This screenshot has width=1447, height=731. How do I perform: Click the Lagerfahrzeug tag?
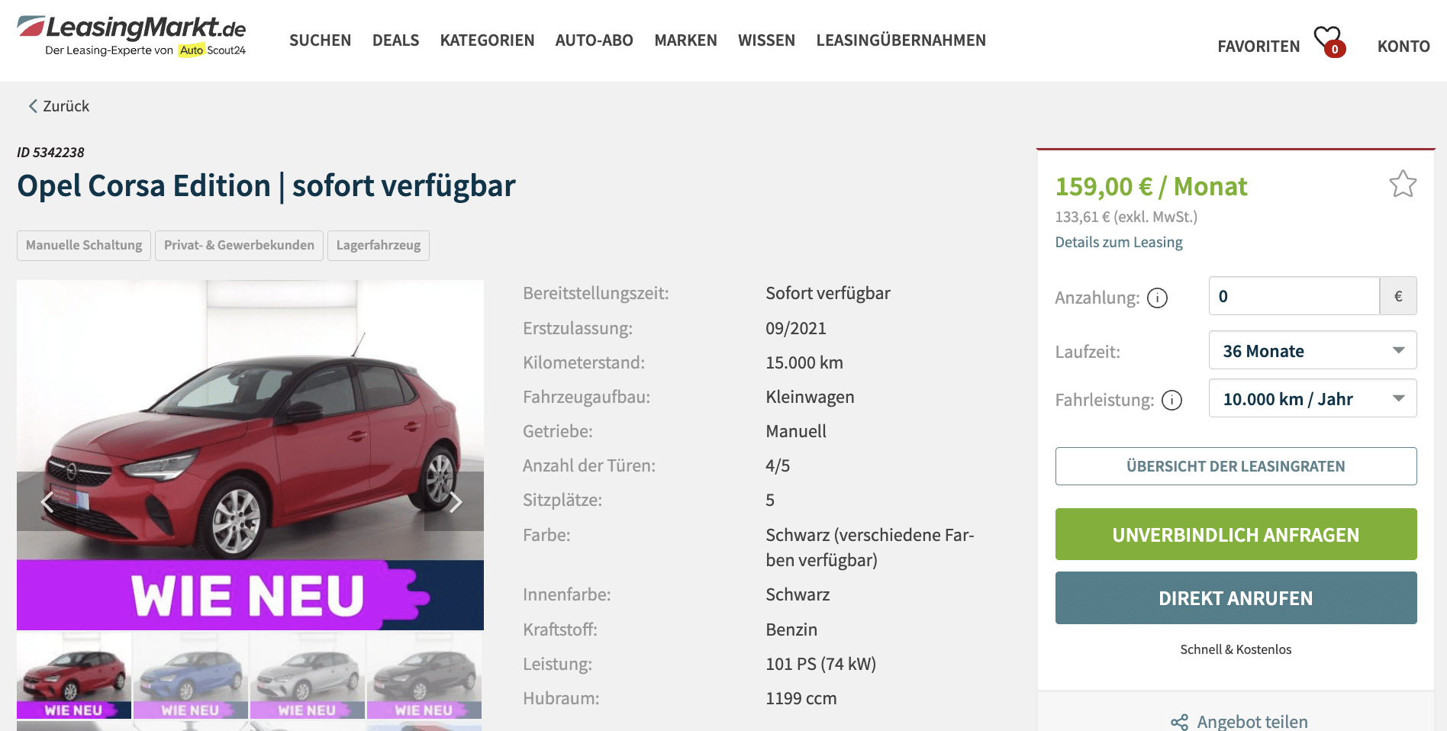point(379,246)
